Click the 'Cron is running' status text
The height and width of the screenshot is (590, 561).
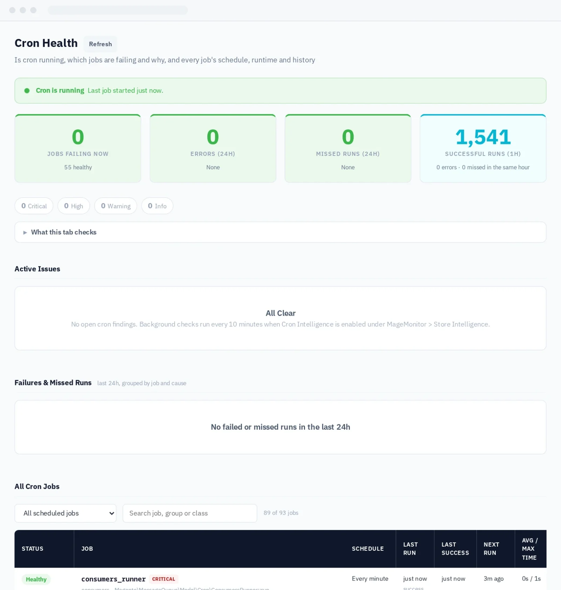[60, 90]
